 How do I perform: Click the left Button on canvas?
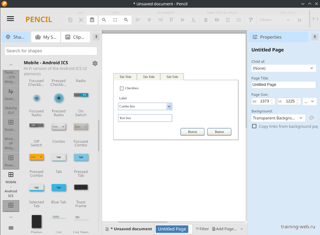pyautogui.click(x=192, y=132)
